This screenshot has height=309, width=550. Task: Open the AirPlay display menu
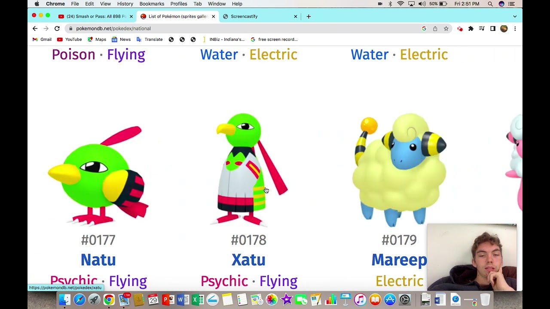pyautogui.click(x=412, y=4)
